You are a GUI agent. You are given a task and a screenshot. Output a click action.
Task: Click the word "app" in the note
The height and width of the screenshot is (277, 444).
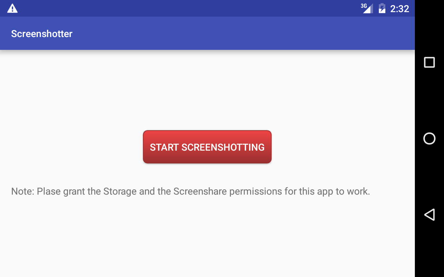(x=325, y=192)
